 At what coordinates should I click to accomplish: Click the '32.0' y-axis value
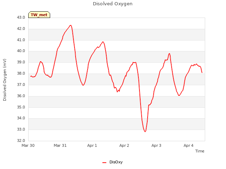(21, 140)
